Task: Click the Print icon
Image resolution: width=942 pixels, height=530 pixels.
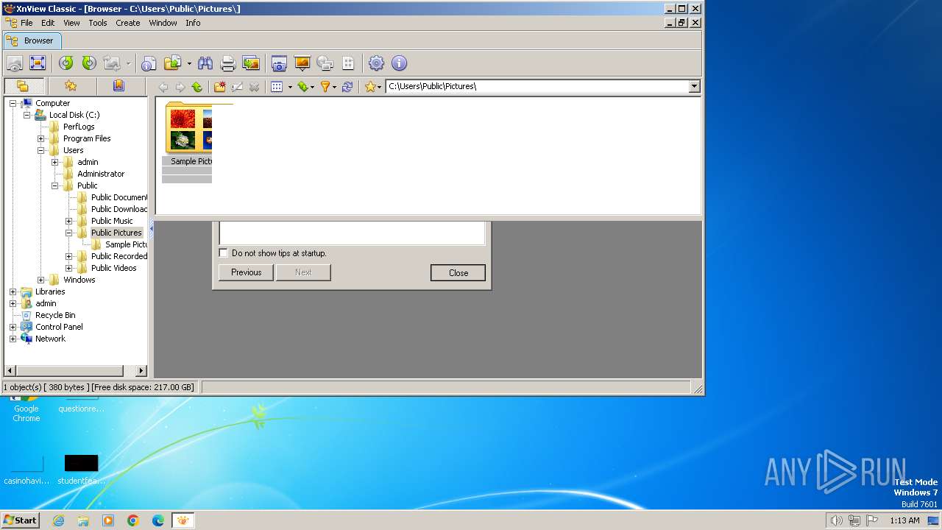Action: click(x=228, y=63)
